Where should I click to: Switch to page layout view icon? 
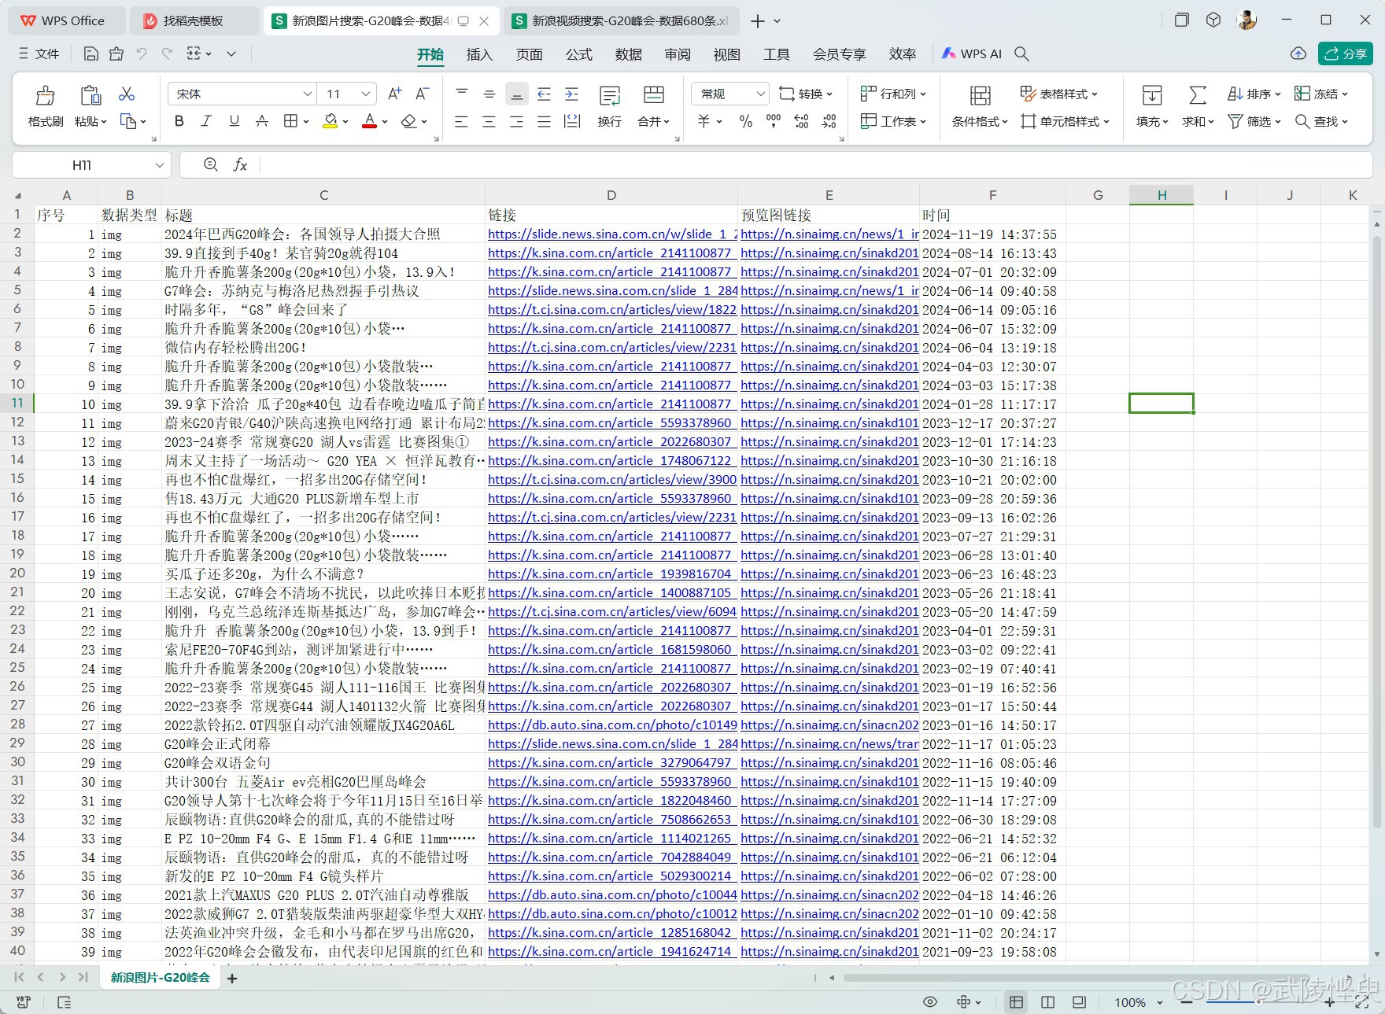1047,1001
